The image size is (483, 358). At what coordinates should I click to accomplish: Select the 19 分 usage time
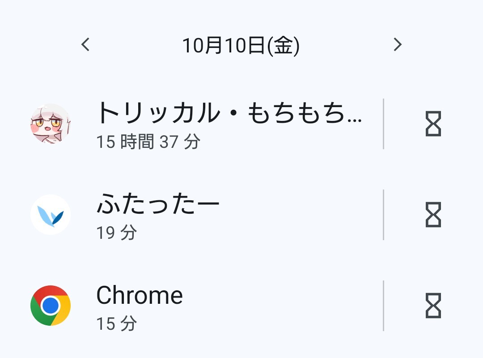pyautogui.click(x=117, y=233)
